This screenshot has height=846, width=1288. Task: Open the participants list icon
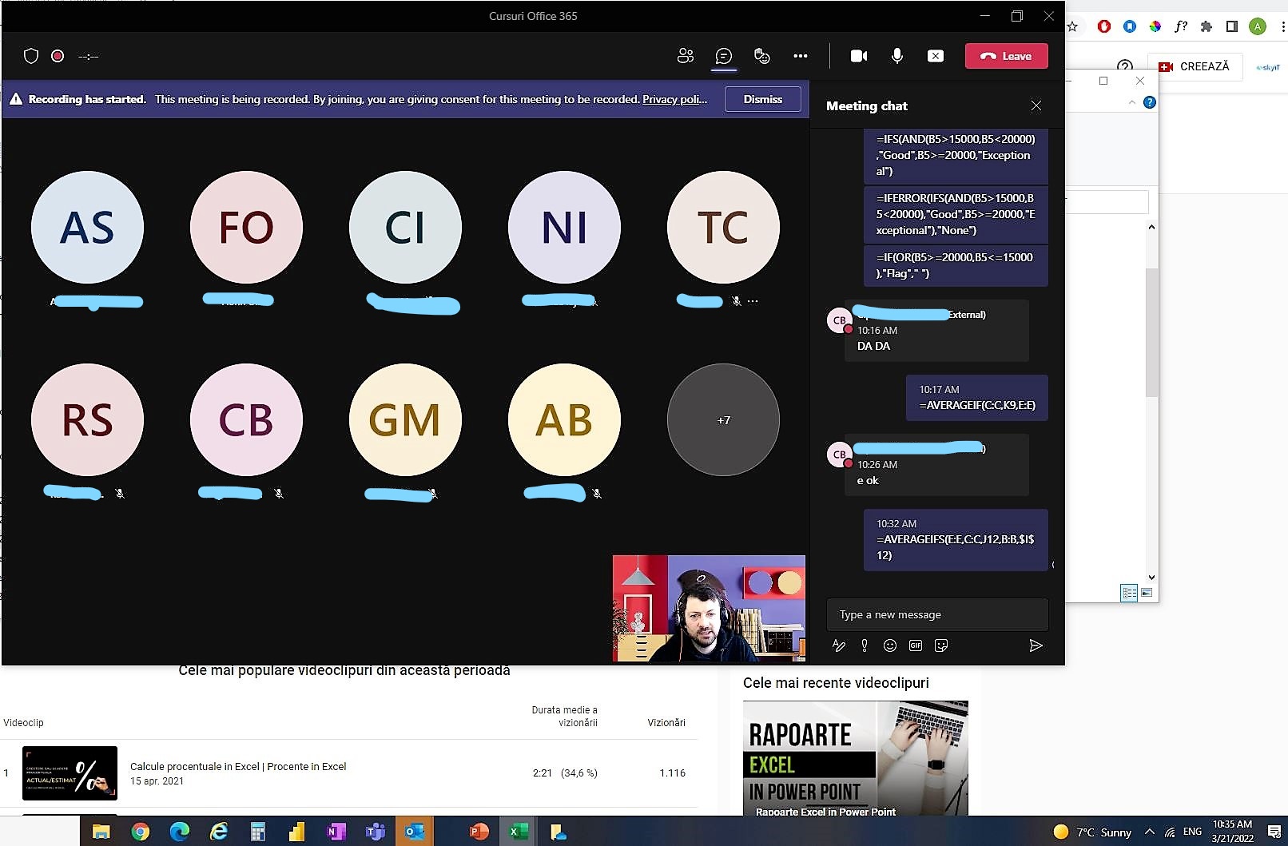tap(685, 56)
